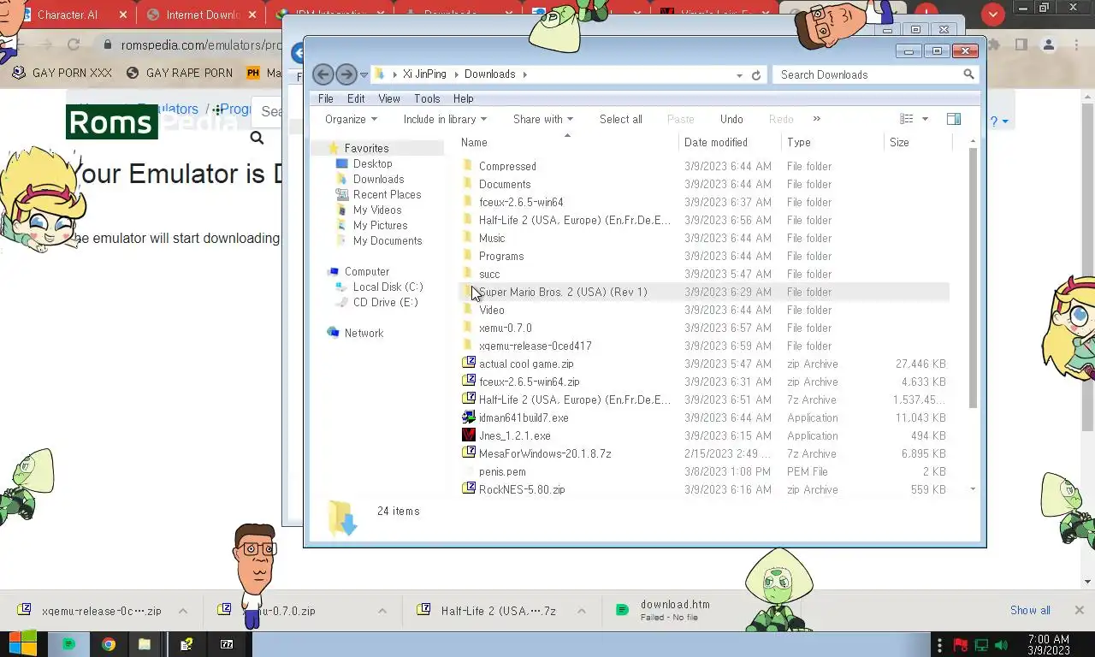Select Jnes_1.2.1.exe application icon

click(468, 435)
